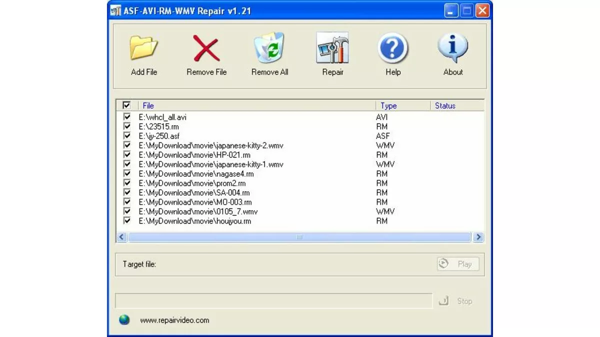Click the left scroll arrow below the list
Screen dimensions: 600x337
click(121, 237)
